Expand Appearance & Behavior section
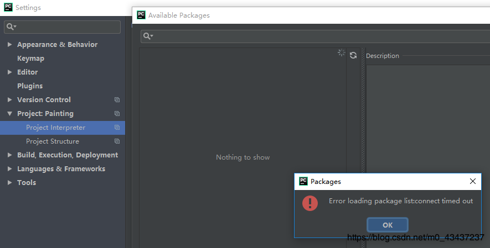490x248 pixels. pos(9,45)
